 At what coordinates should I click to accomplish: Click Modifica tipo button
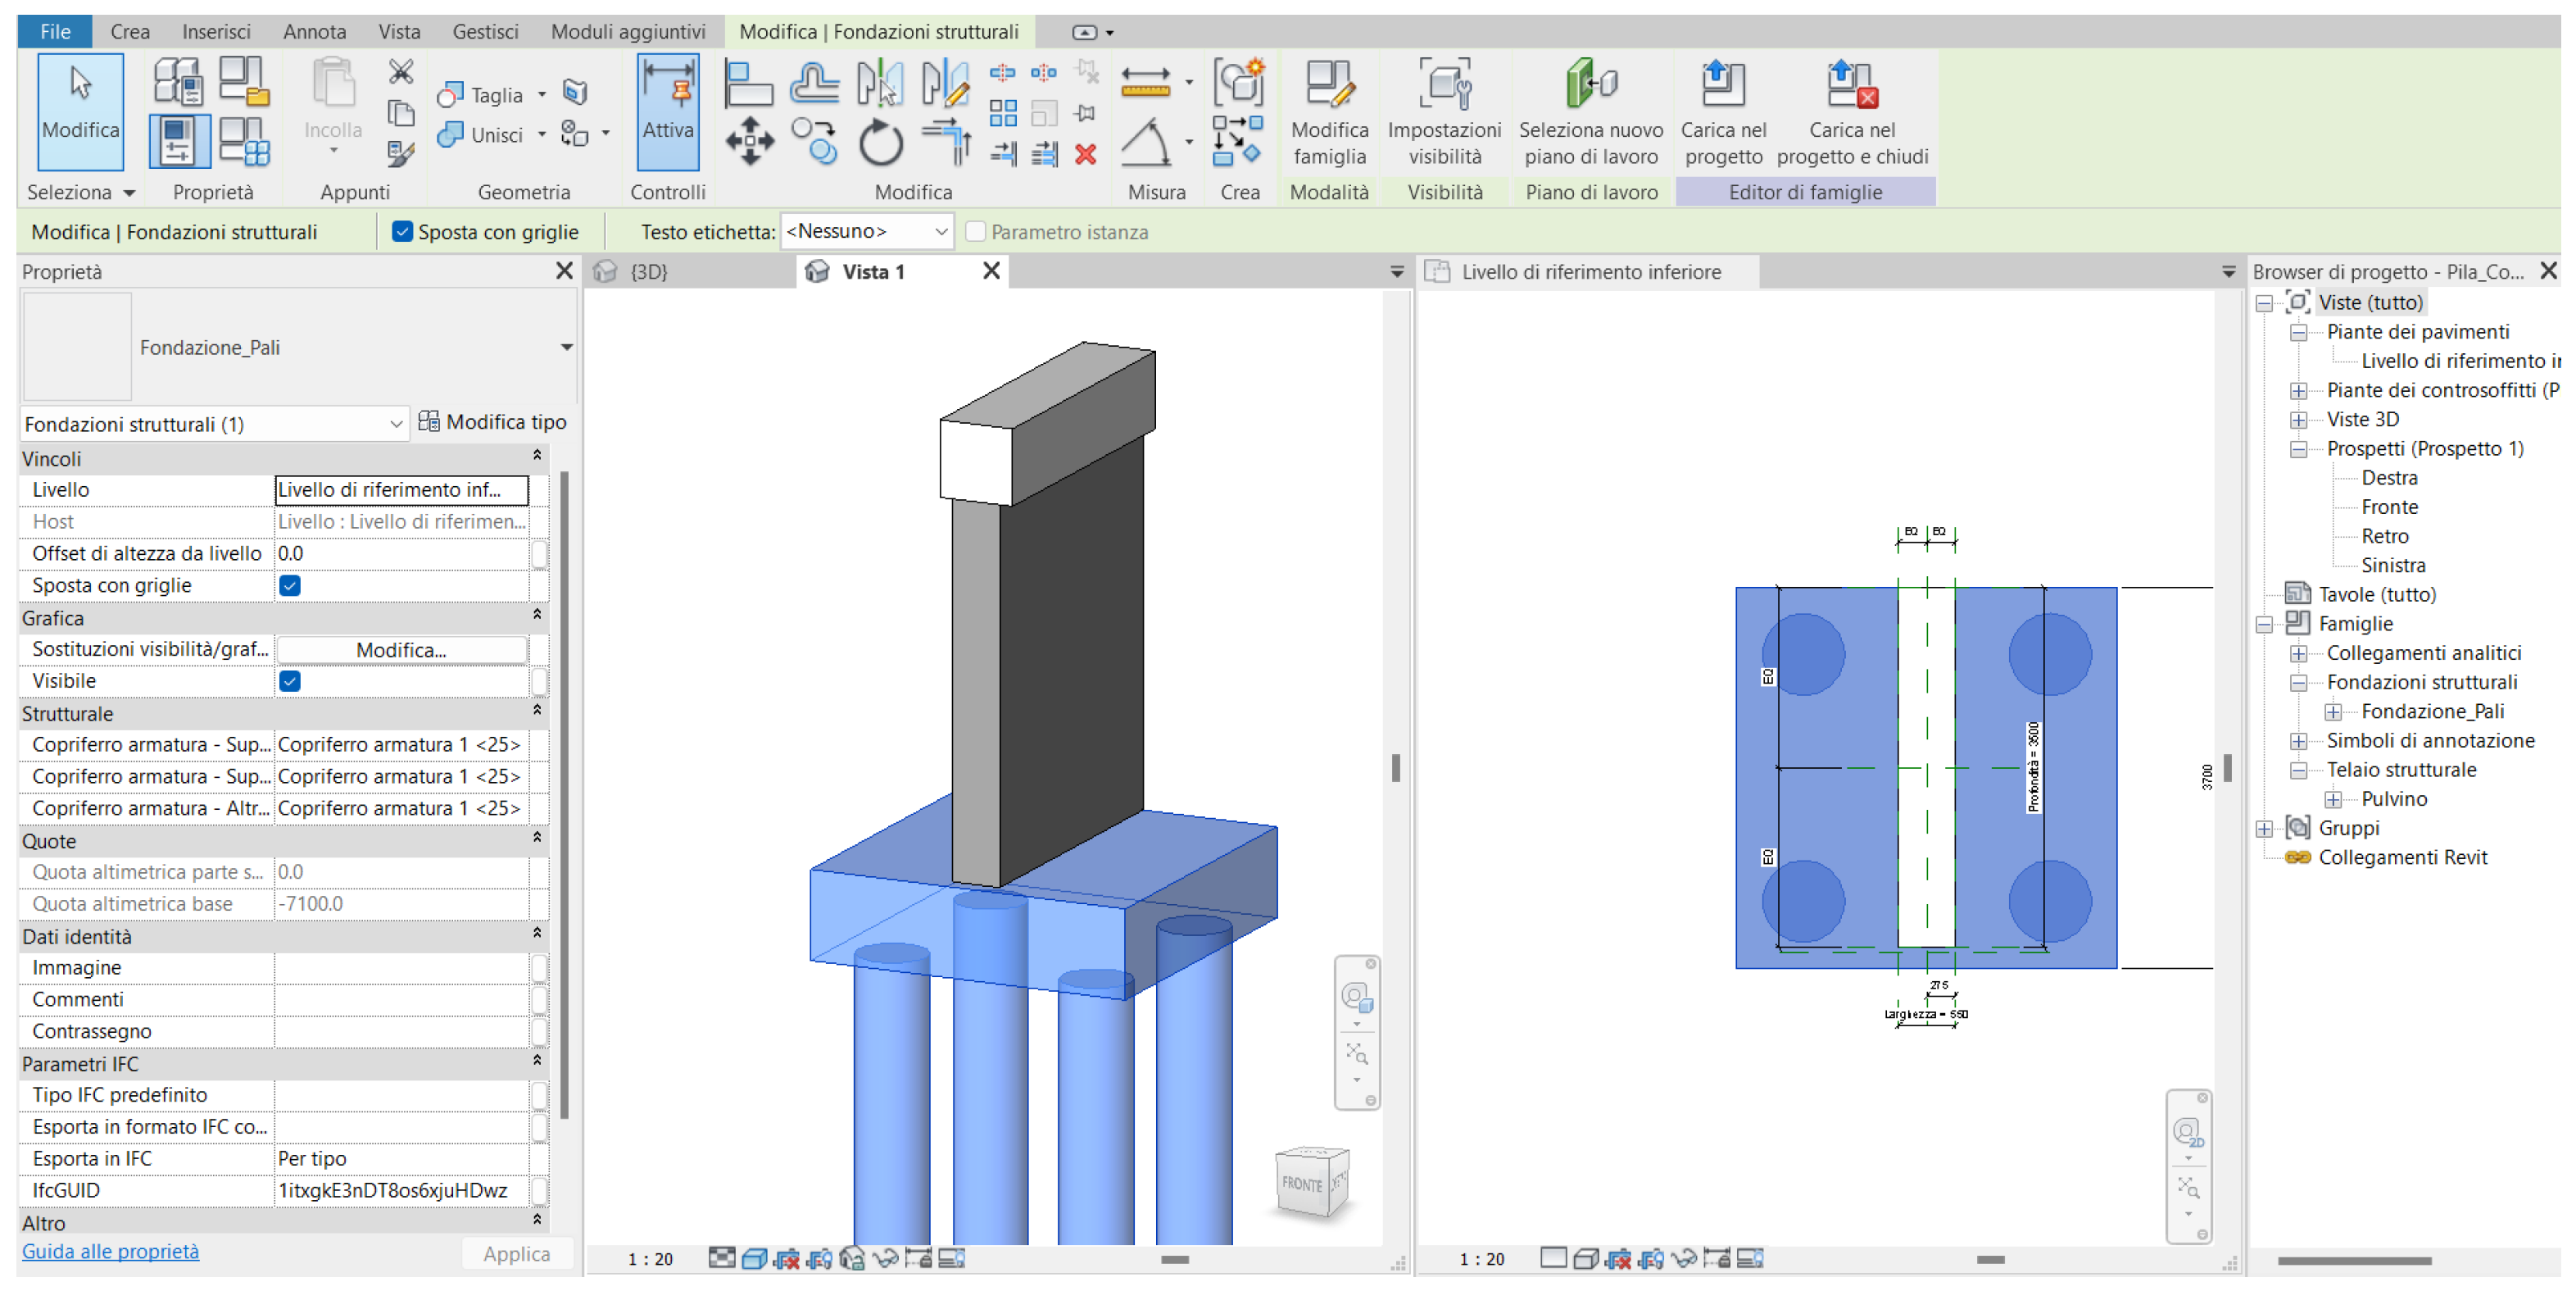pos(492,422)
